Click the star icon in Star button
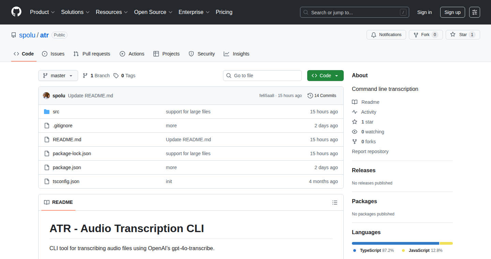The height and width of the screenshot is (259, 491). [453, 35]
